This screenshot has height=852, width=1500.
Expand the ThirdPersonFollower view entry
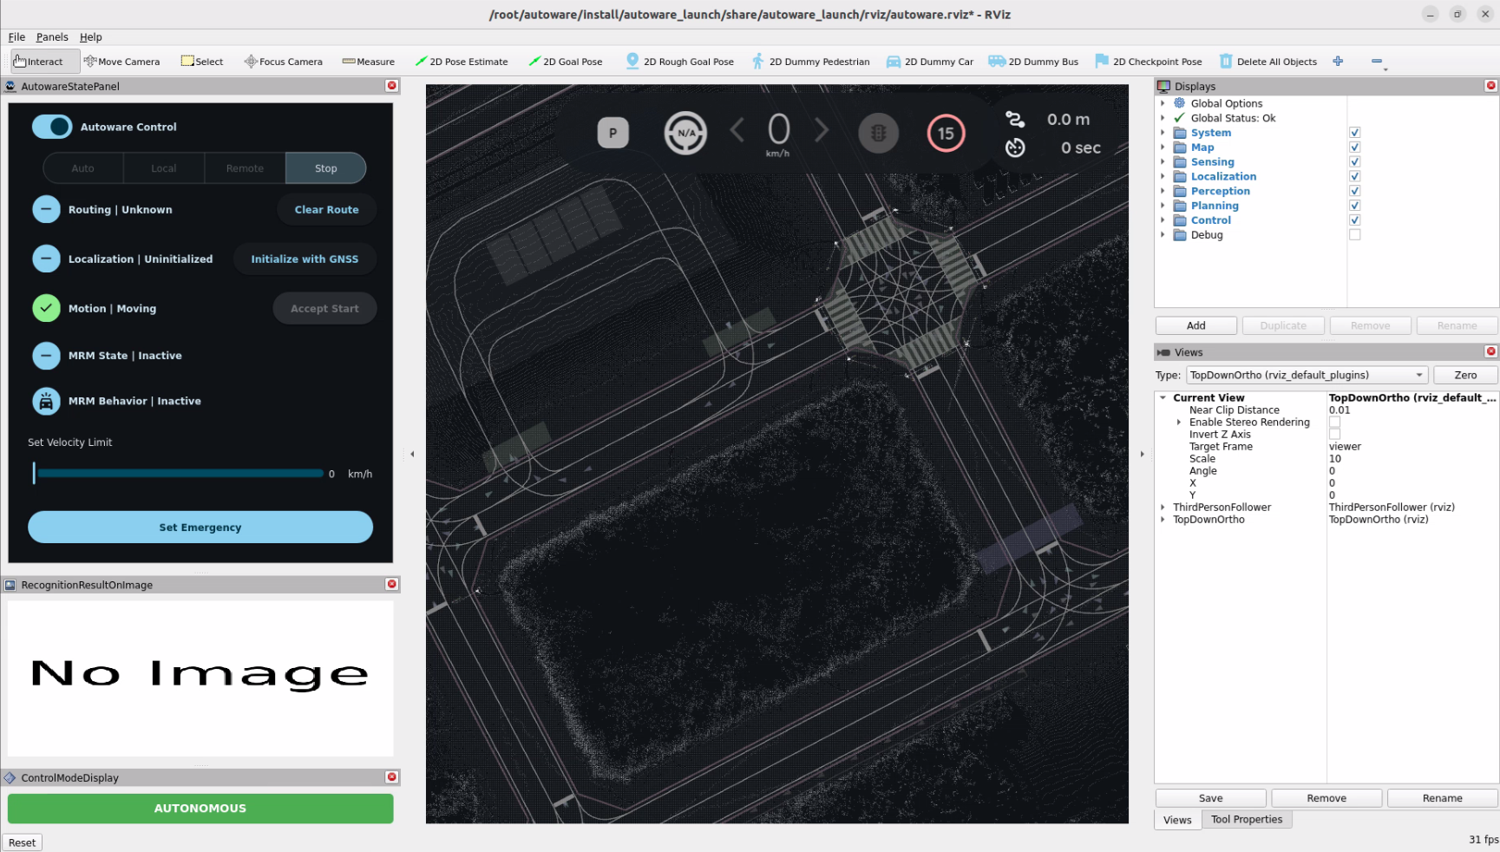point(1163,508)
